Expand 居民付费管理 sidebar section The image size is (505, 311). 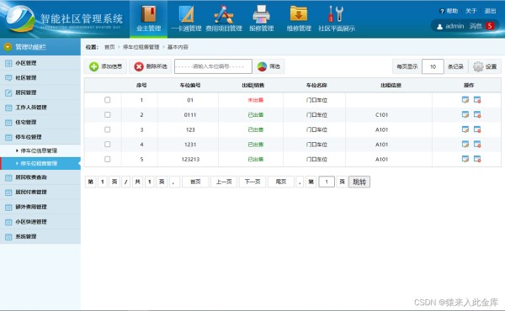tap(40, 192)
